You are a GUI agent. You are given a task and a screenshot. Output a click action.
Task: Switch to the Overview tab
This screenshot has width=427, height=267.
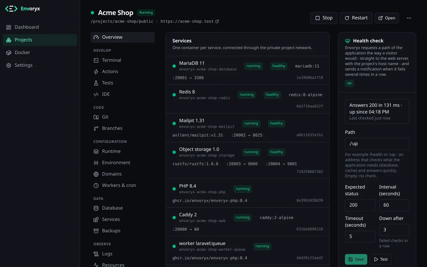pyautogui.click(x=123, y=37)
